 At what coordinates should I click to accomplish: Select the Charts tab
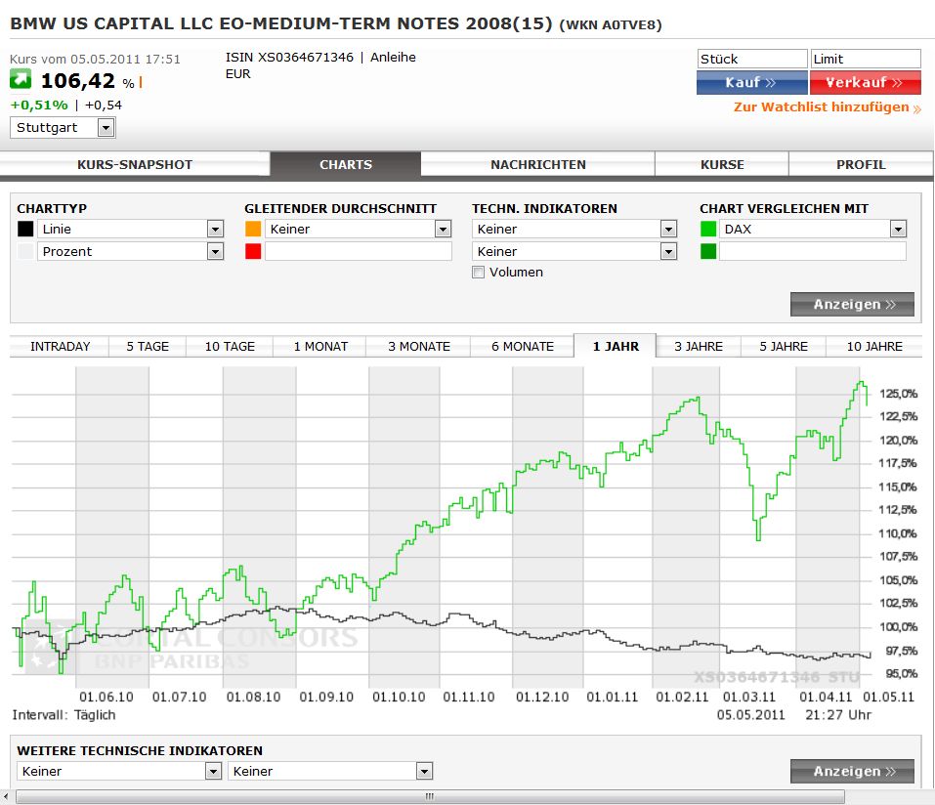(x=345, y=164)
